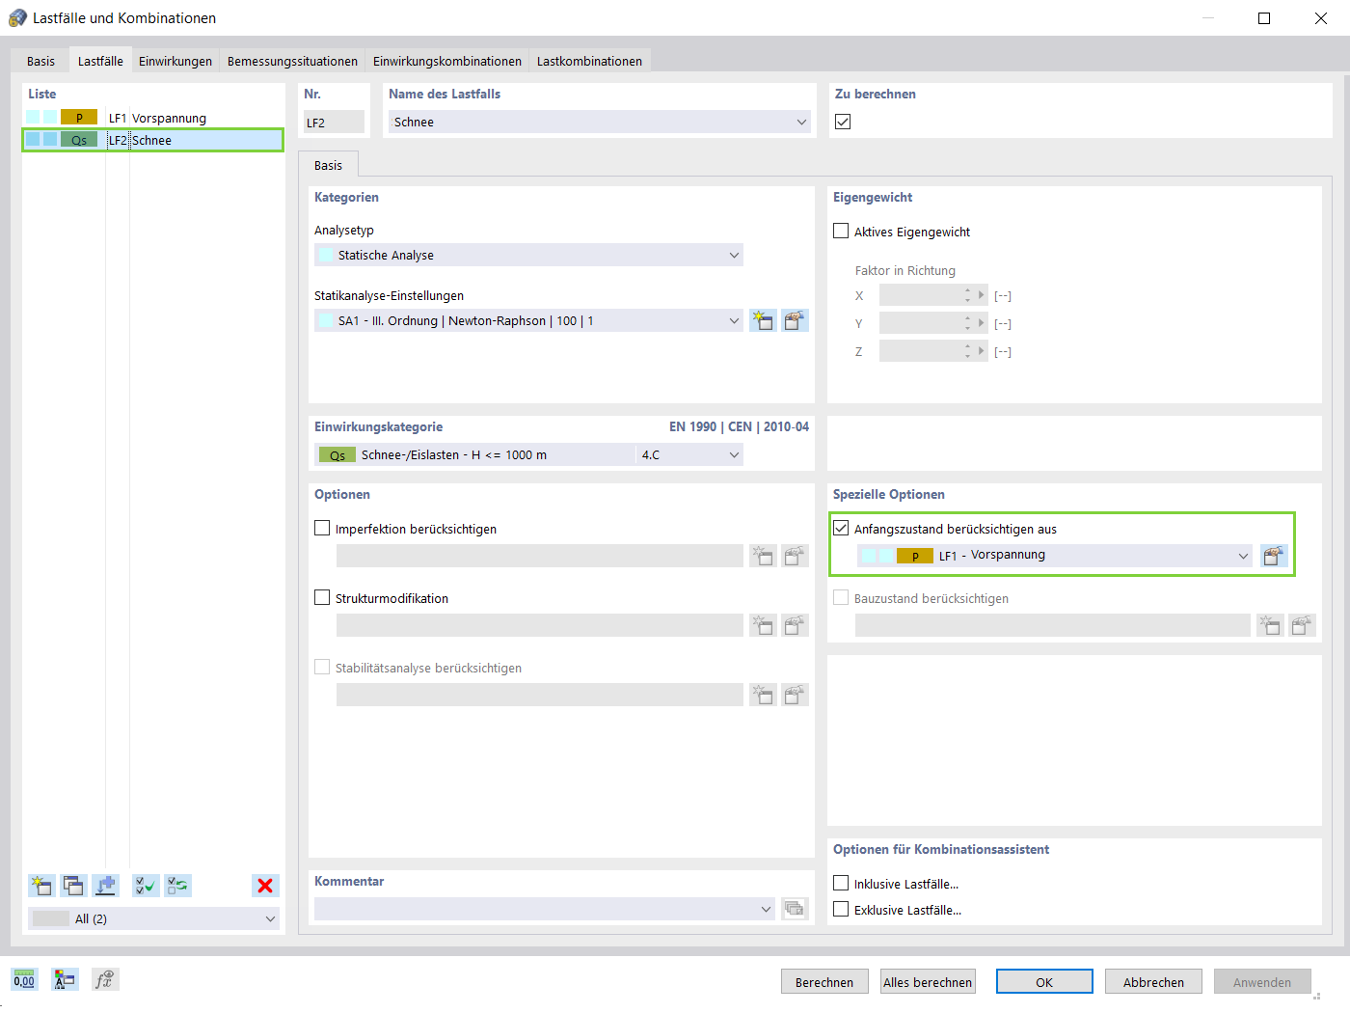The image size is (1350, 1013).
Task: Switch to Einwirkungskombinationen tab
Action: 447,61
